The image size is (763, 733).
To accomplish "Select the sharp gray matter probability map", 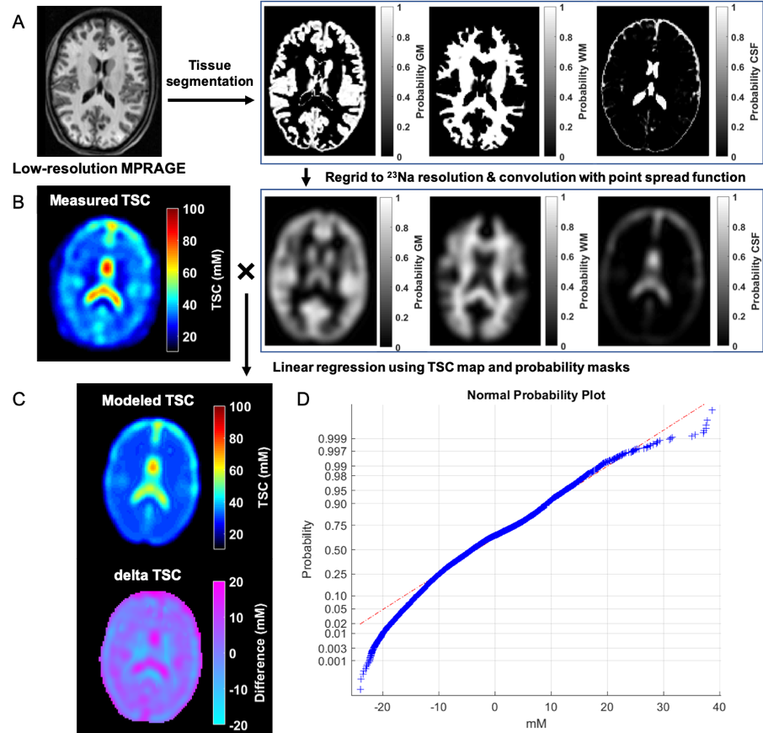I will pos(320,82).
